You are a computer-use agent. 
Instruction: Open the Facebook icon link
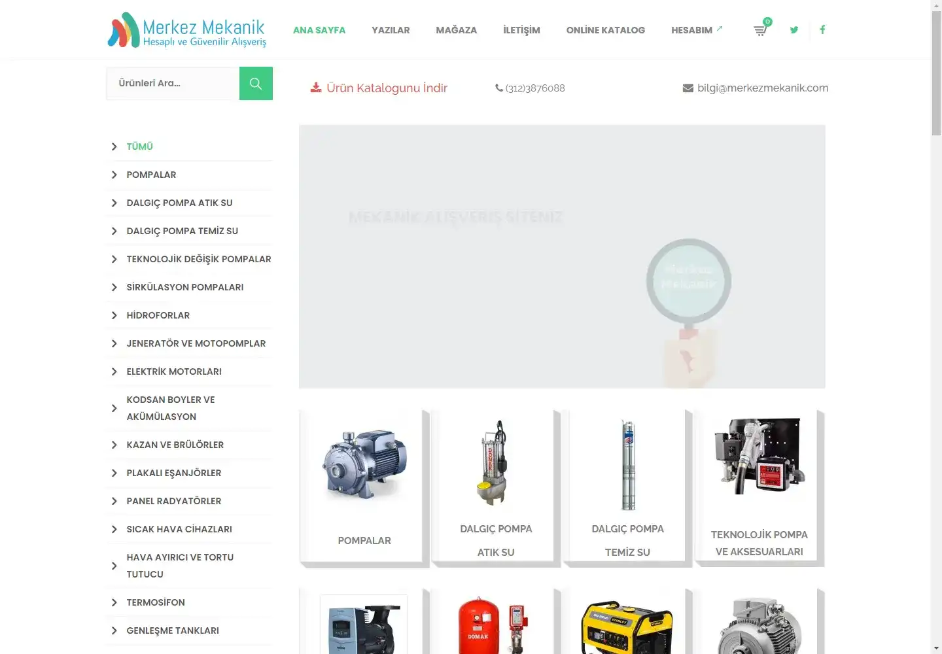click(x=822, y=29)
